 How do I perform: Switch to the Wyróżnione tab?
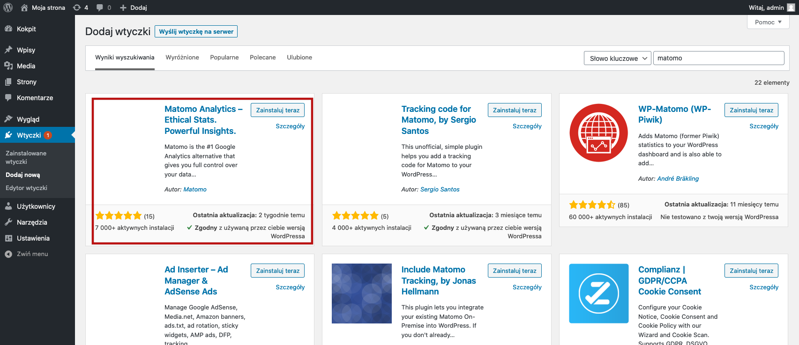182,58
